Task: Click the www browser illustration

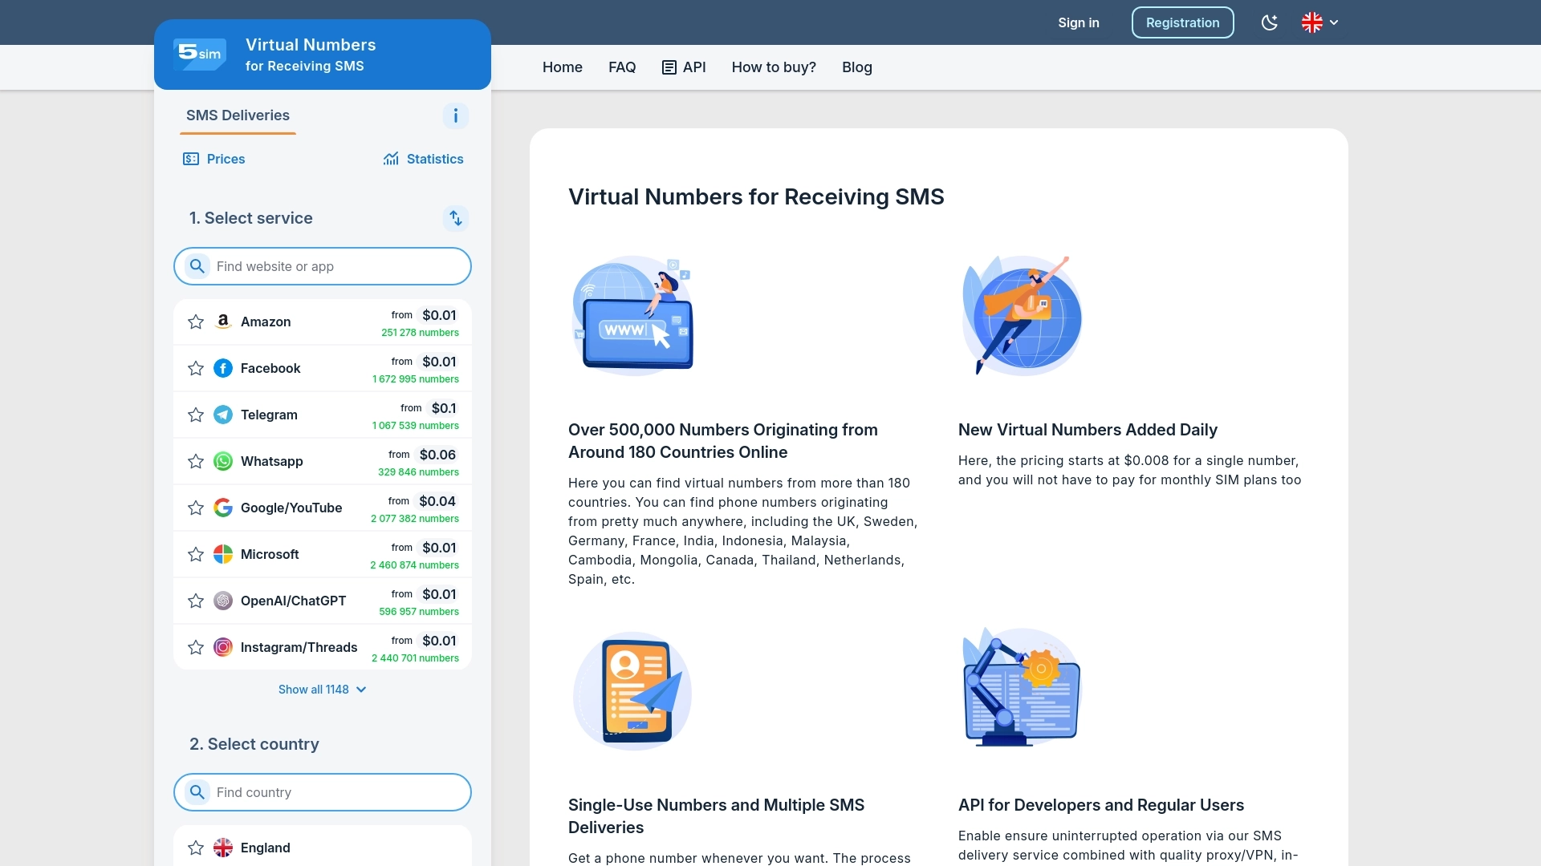Action: point(632,315)
